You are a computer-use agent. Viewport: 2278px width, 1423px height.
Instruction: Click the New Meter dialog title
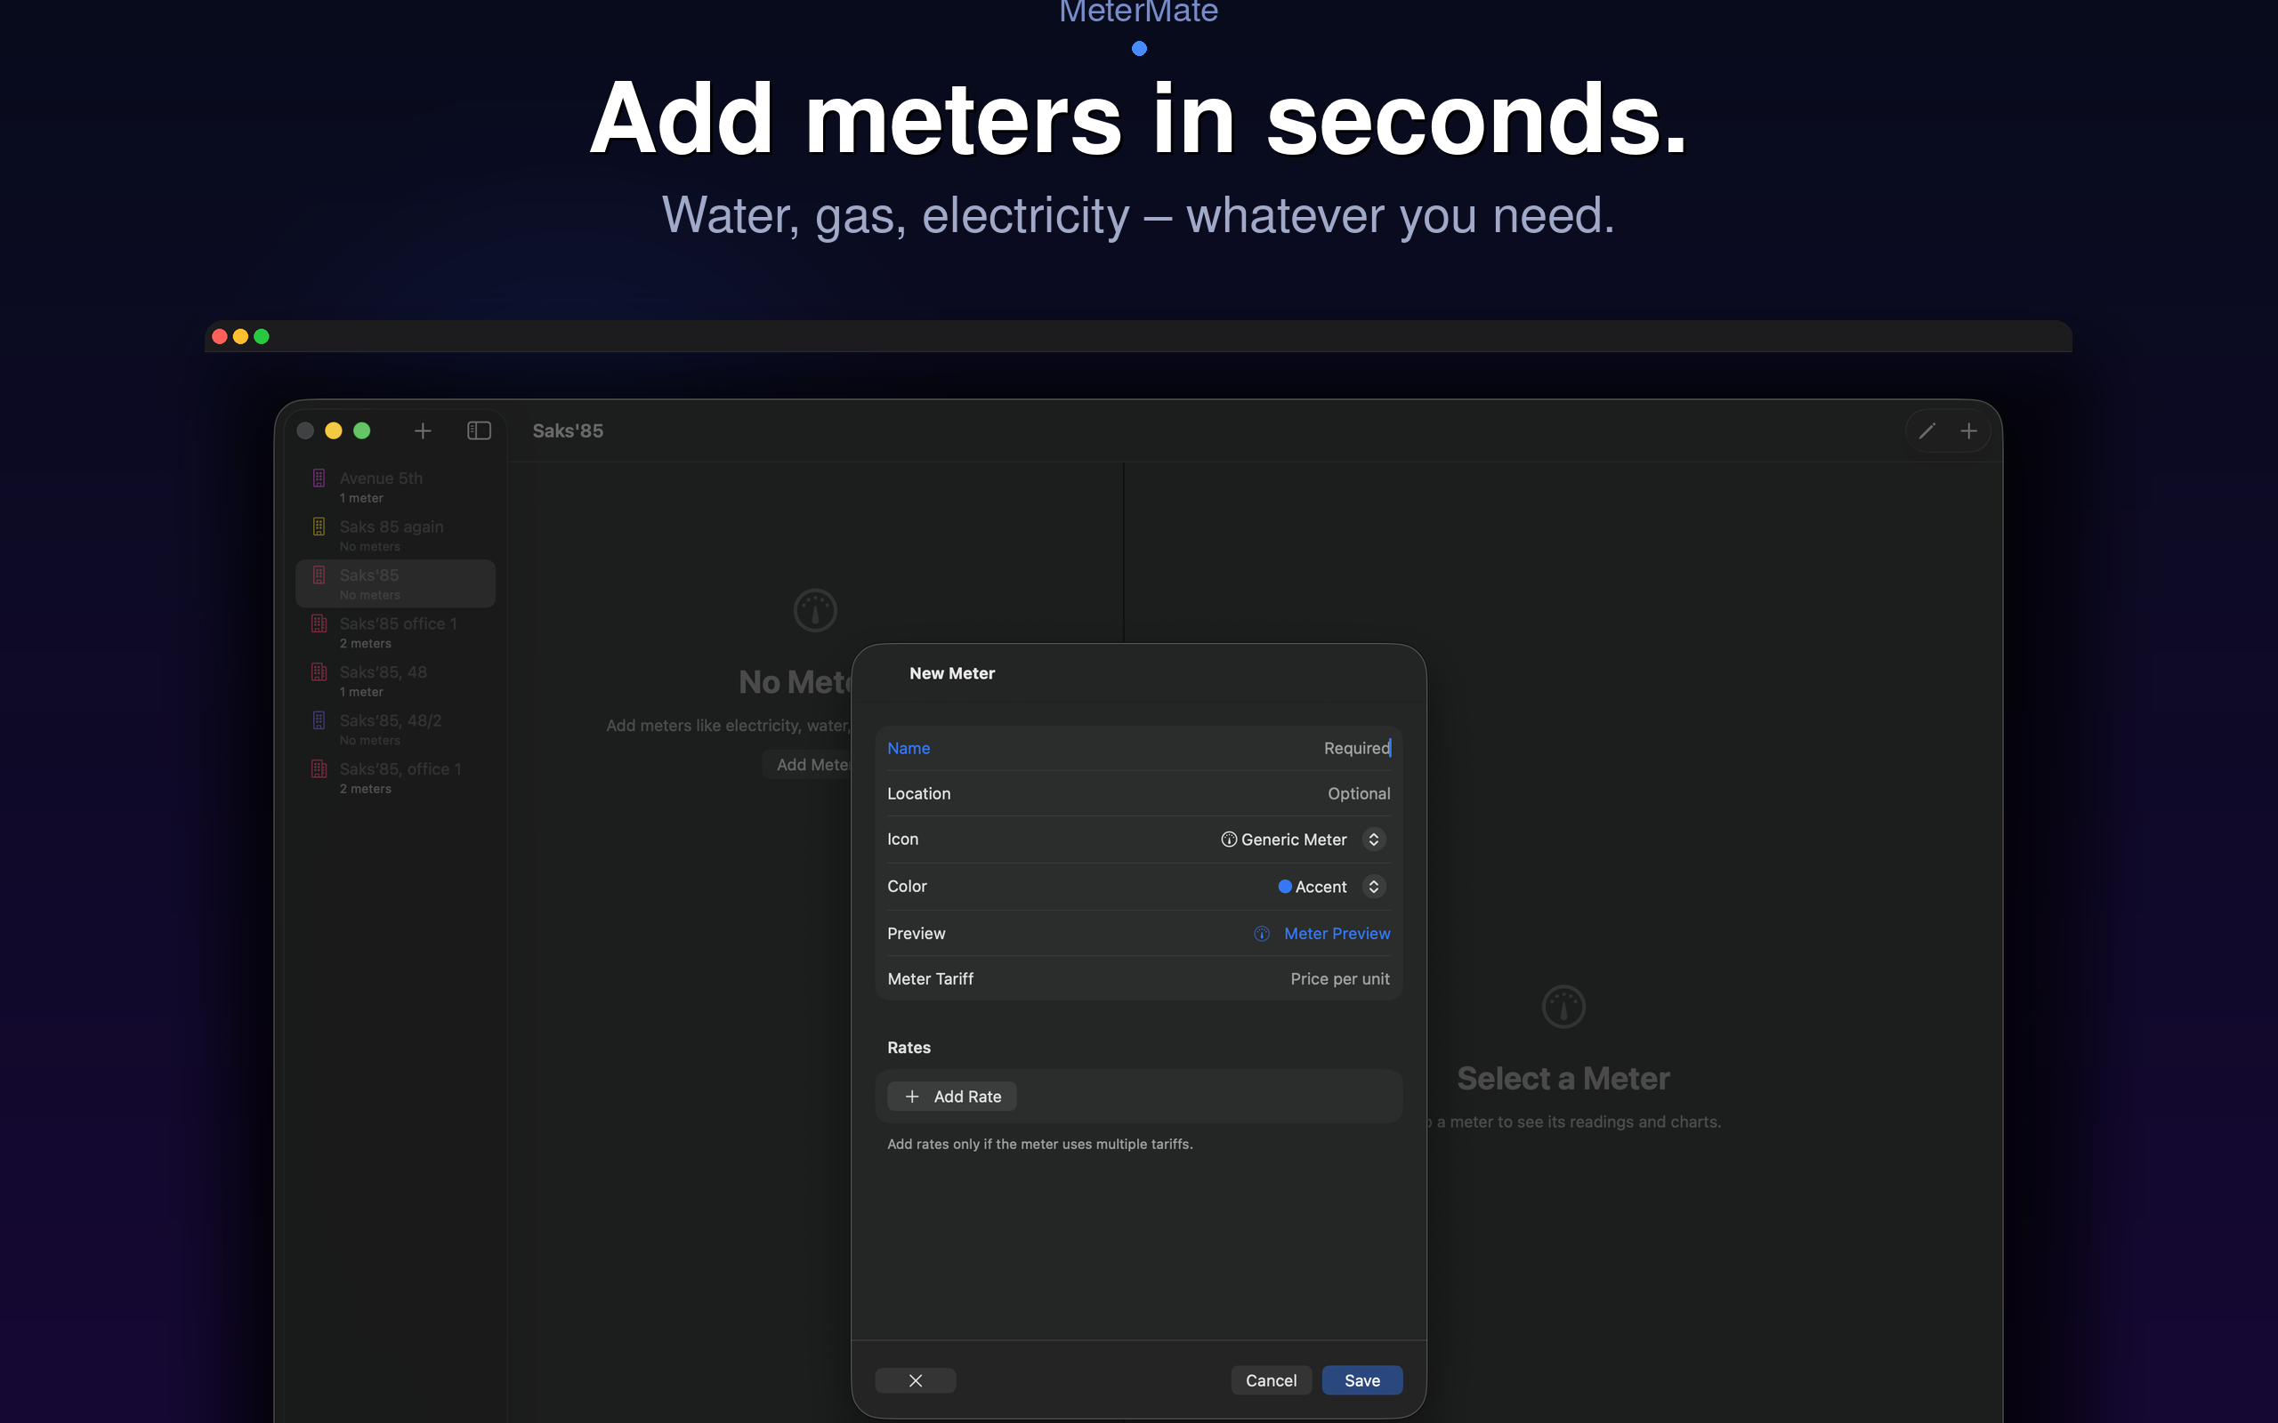[951, 673]
